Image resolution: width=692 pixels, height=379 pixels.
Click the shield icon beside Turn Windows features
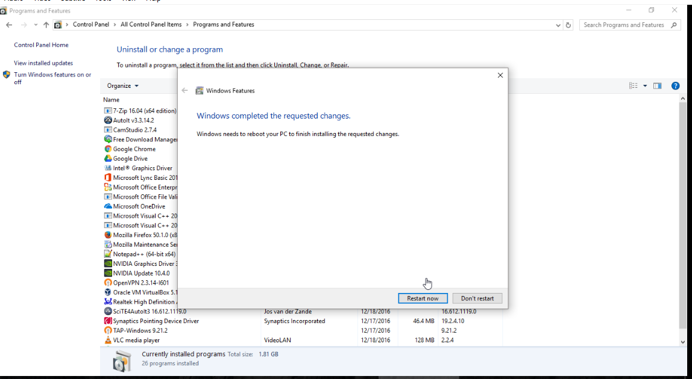coord(6,75)
